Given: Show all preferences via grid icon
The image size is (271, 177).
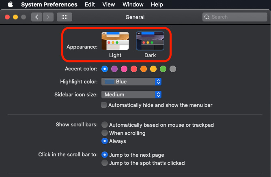Looking at the screenshot, I should click(x=65, y=17).
